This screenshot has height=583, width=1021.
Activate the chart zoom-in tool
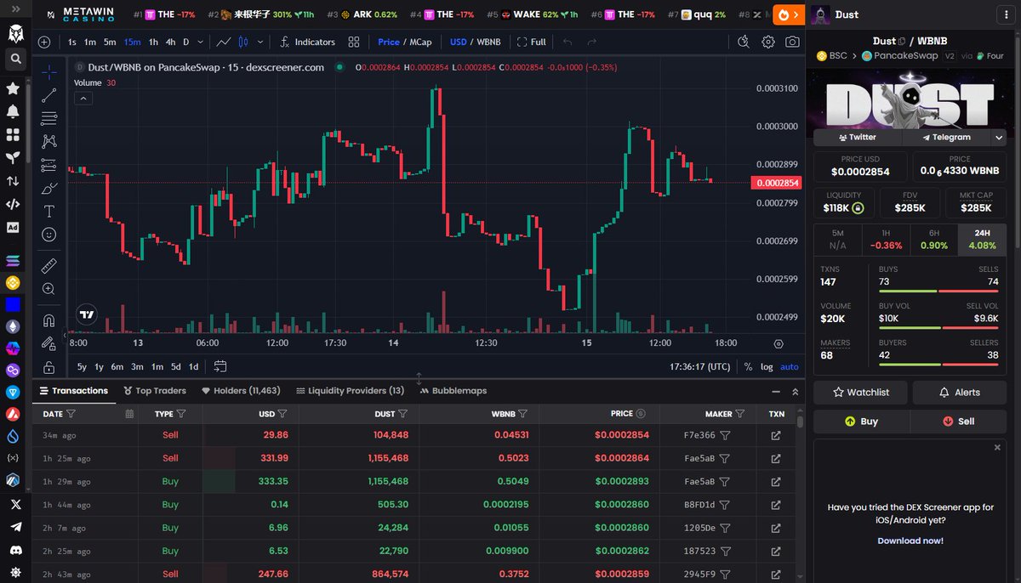pos(48,289)
